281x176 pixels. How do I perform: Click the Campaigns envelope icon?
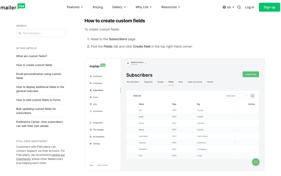pyautogui.click(x=91, y=83)
